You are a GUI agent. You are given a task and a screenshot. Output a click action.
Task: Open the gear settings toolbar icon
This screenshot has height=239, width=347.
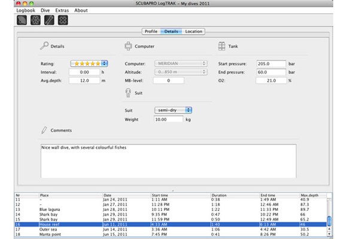[x=35, y=20]
